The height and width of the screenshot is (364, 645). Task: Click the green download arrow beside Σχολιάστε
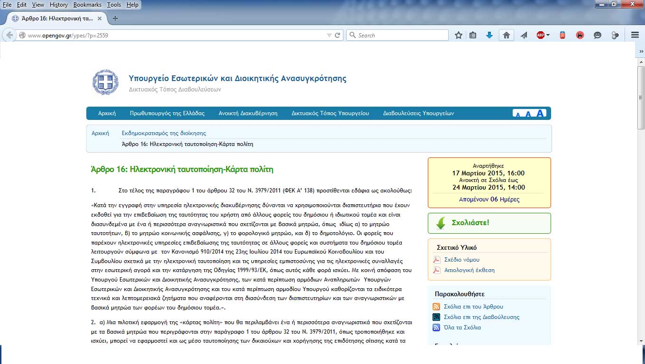[441, 223]
